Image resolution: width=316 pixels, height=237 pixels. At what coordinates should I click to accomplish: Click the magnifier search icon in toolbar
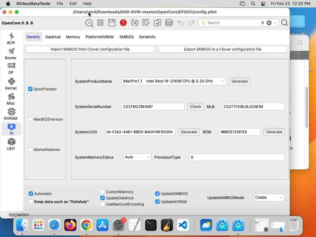pos(285,23)
